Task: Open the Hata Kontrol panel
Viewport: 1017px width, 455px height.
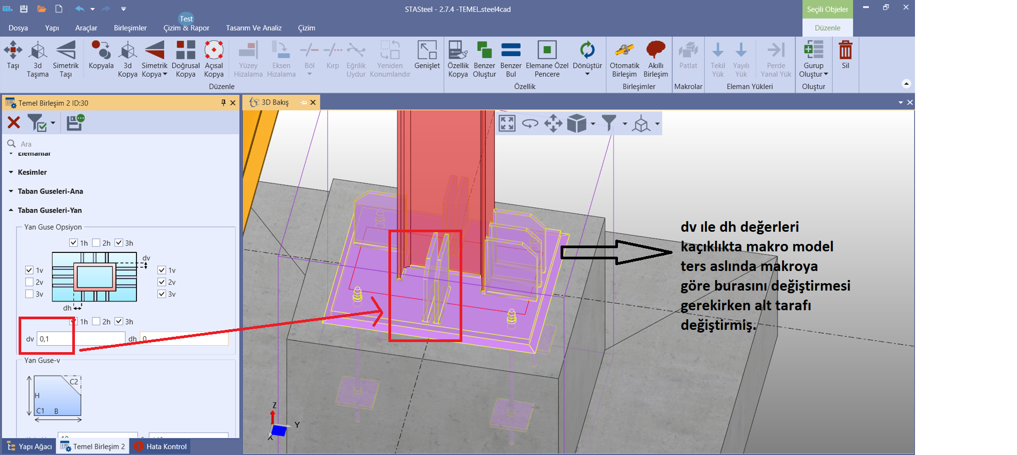Action: click(x=161, y=447)
